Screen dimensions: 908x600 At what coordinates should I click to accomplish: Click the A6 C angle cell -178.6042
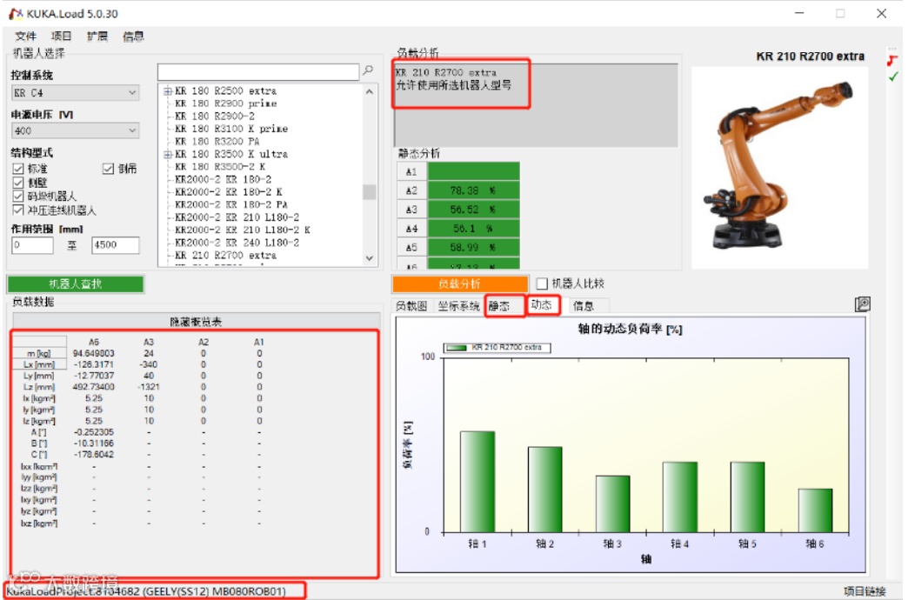pos(93,455)
